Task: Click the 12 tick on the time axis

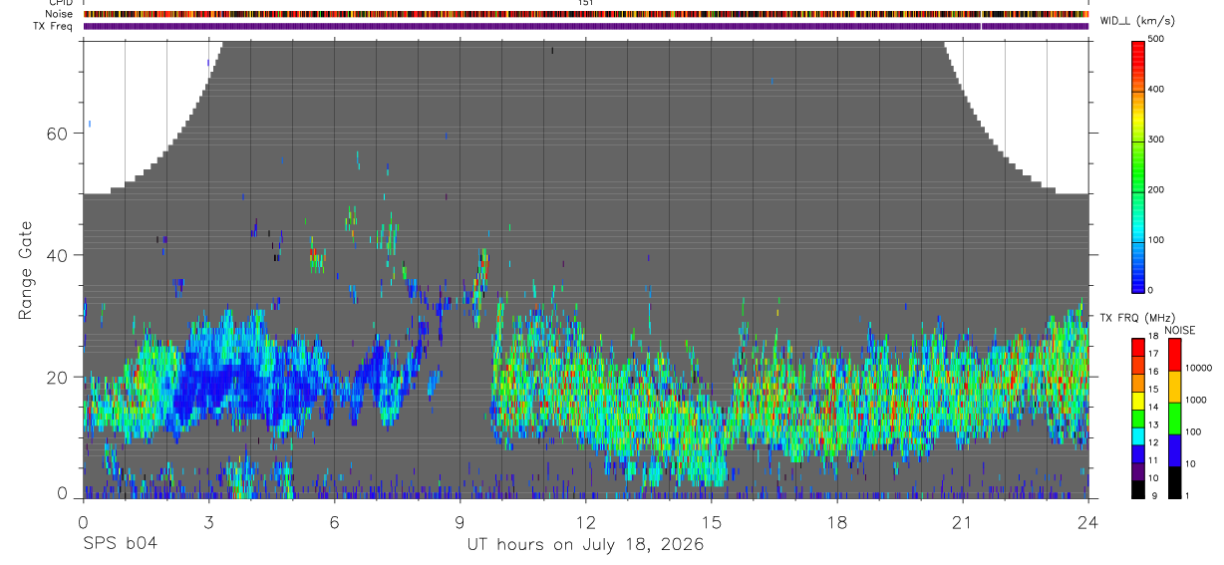Action: click(586, 522)
